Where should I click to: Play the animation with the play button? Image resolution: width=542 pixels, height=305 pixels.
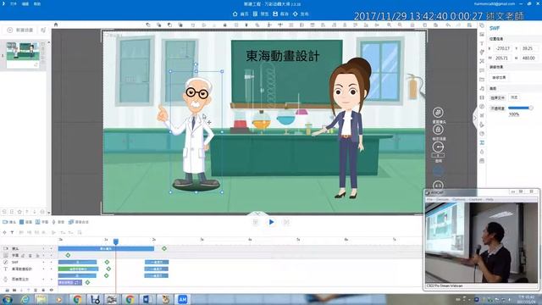pos(271,222)
